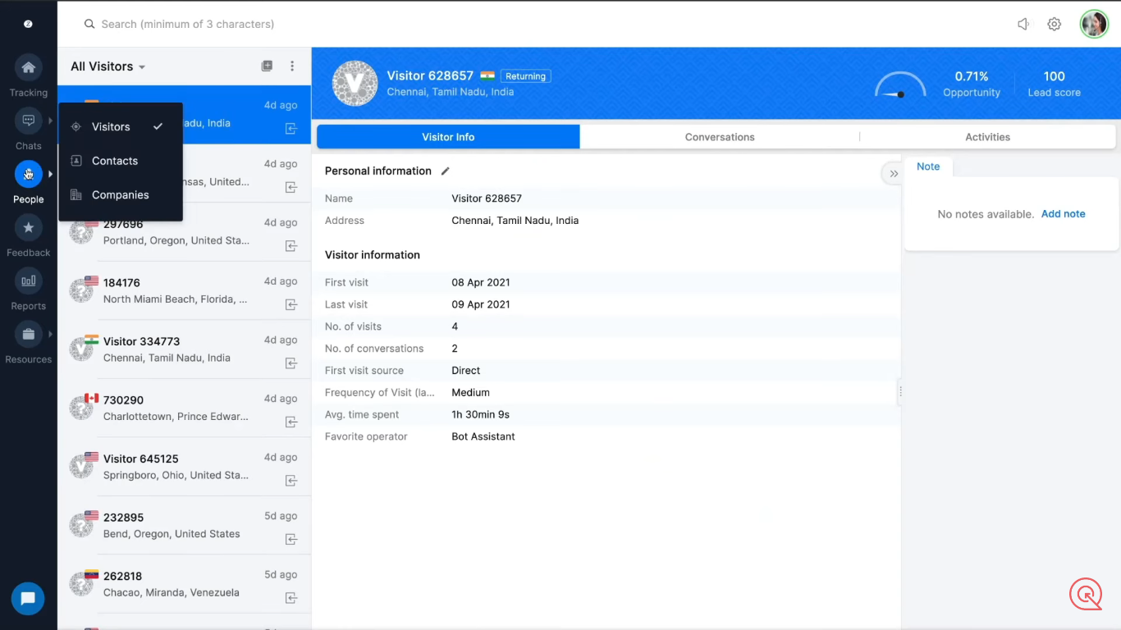
Task: Open the Resources briefcase icon
Action: pos(28,334)
